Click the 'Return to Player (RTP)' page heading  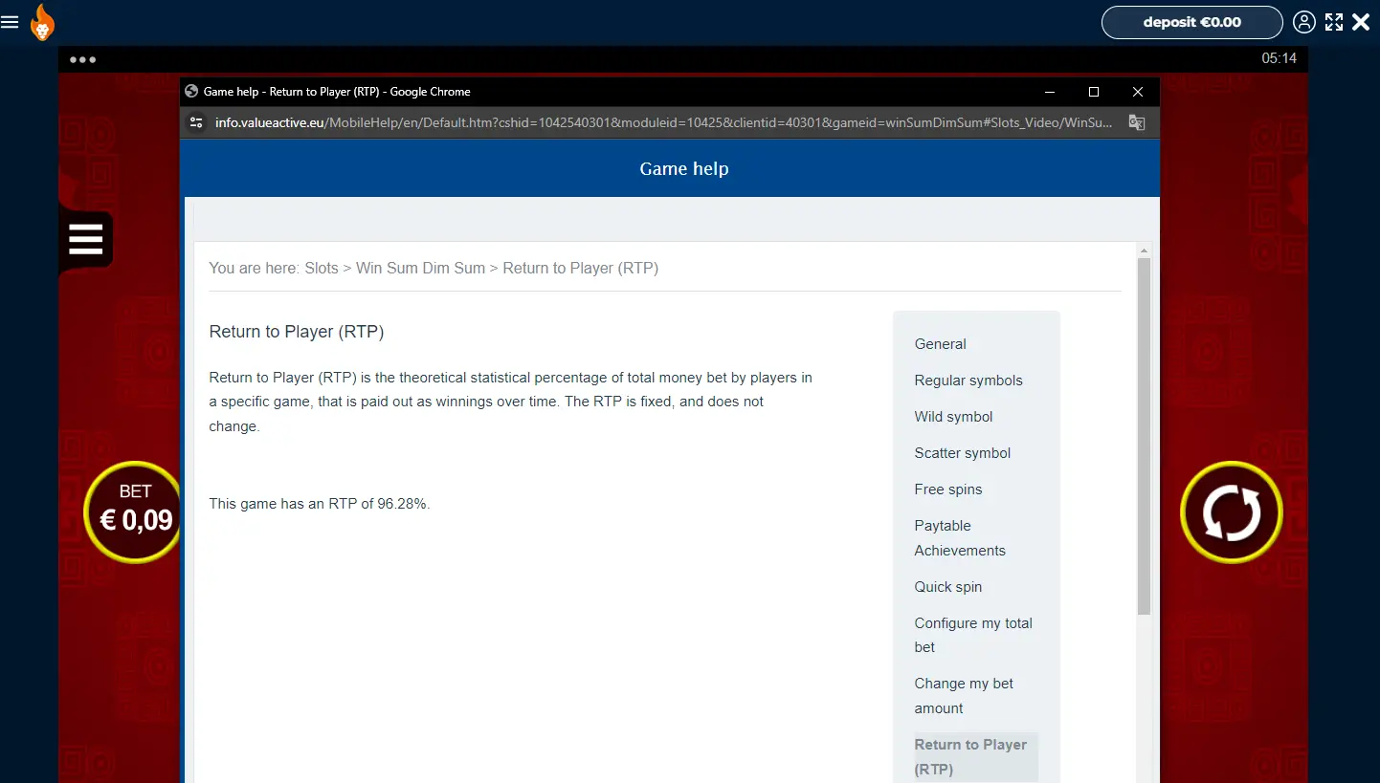(297, 332)
